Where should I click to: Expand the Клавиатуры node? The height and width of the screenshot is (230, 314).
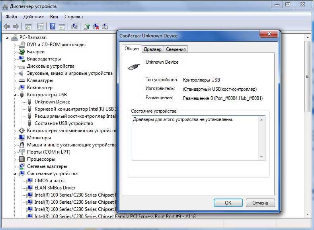[15, 81]
